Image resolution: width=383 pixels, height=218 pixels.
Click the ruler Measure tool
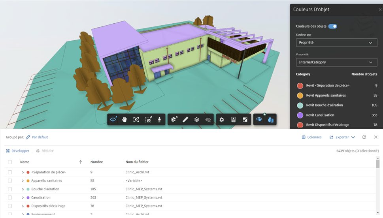tap(185, 120)
